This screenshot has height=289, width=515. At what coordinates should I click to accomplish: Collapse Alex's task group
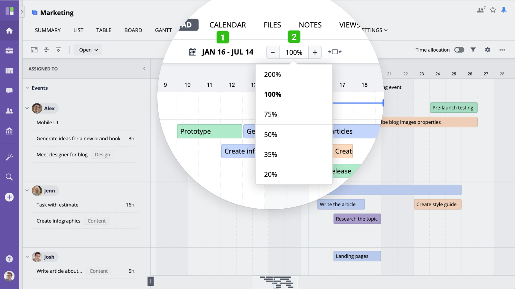click(x=27, y=108)
